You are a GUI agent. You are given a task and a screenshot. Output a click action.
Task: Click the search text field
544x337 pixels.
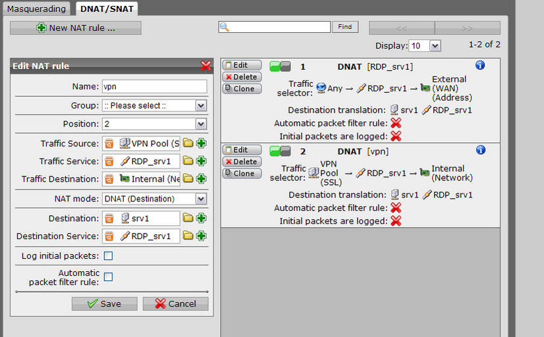(x=275, y=27)
